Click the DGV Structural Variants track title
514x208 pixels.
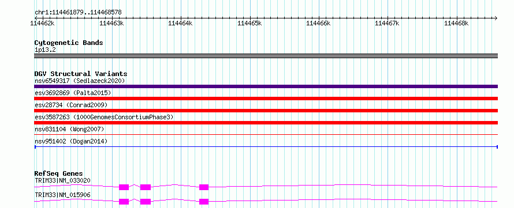81,74
